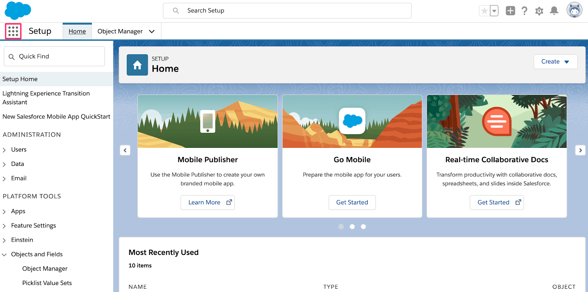The height and width of the screenshot is (292, 588).
Task: Click into the Quick Find field
Action: tap(54, 56)
